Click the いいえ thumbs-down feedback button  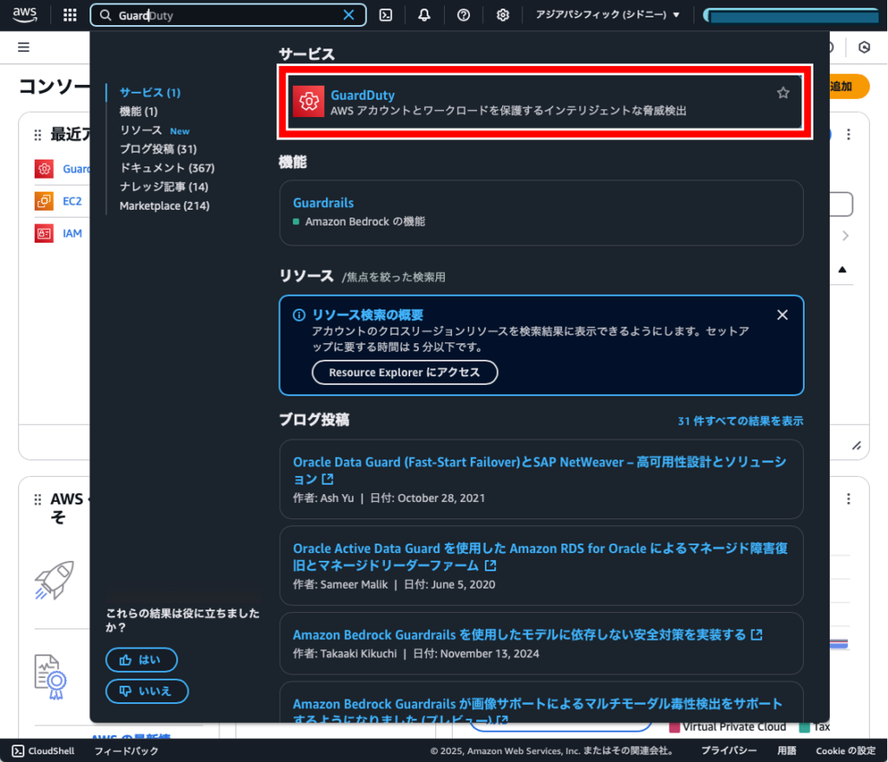tap(147, 691)
